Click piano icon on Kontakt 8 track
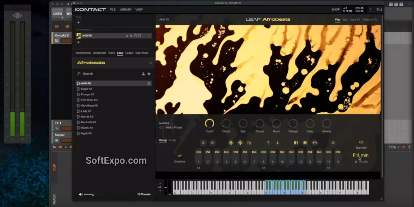The image size is (414, 207). pos(57,41)
